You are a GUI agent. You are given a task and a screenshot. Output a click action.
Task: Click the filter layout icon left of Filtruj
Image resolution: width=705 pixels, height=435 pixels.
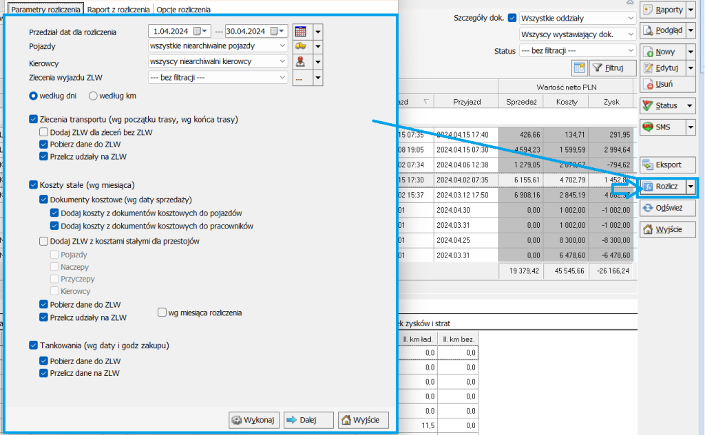click(578, 67)
